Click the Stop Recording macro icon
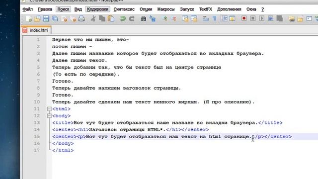 coord(253,18)
